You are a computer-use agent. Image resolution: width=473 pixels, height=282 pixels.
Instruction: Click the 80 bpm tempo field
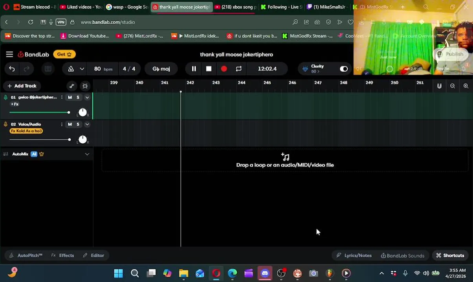[x=103, y=69]
